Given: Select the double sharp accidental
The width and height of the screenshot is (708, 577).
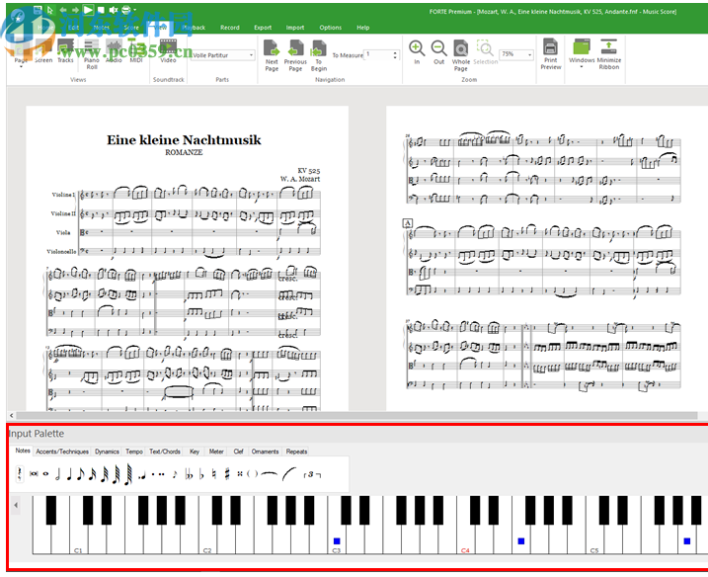Looking at the screenshot, I should 240,474.
